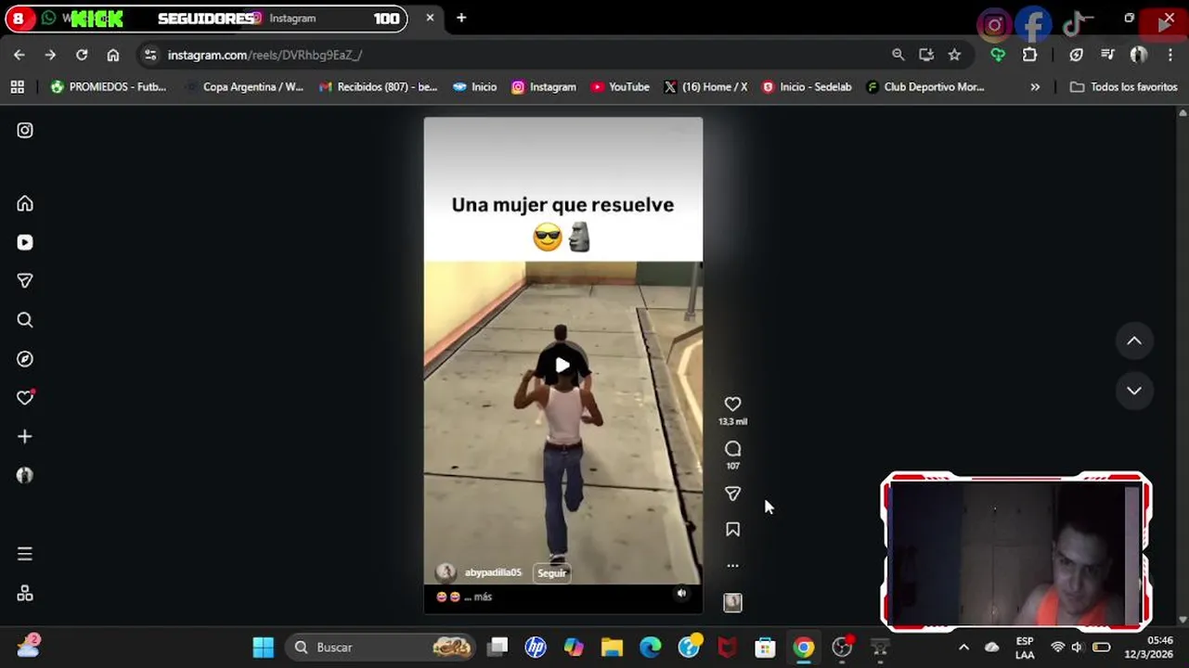Expand hidden bookmarks chevron

point(1035,86)
